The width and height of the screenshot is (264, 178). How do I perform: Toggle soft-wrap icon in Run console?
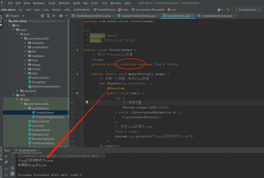click(12, 168)
